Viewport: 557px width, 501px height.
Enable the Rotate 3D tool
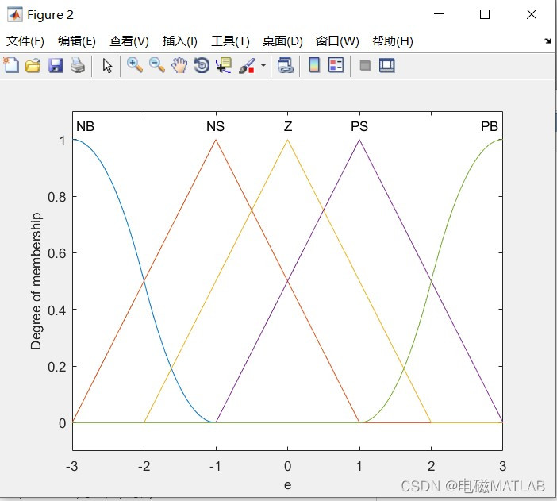202,65
